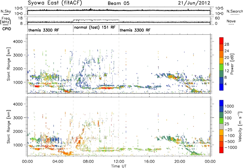The image size is (243, 168).
Task: Click the "-1000" tick on the velocity colorbar
Action: click(231, 147)
